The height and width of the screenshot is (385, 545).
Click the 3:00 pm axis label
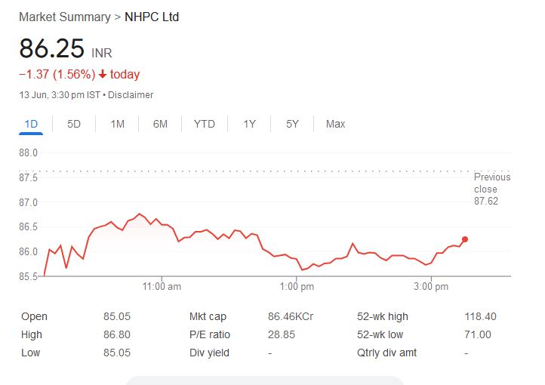(431, 287)
